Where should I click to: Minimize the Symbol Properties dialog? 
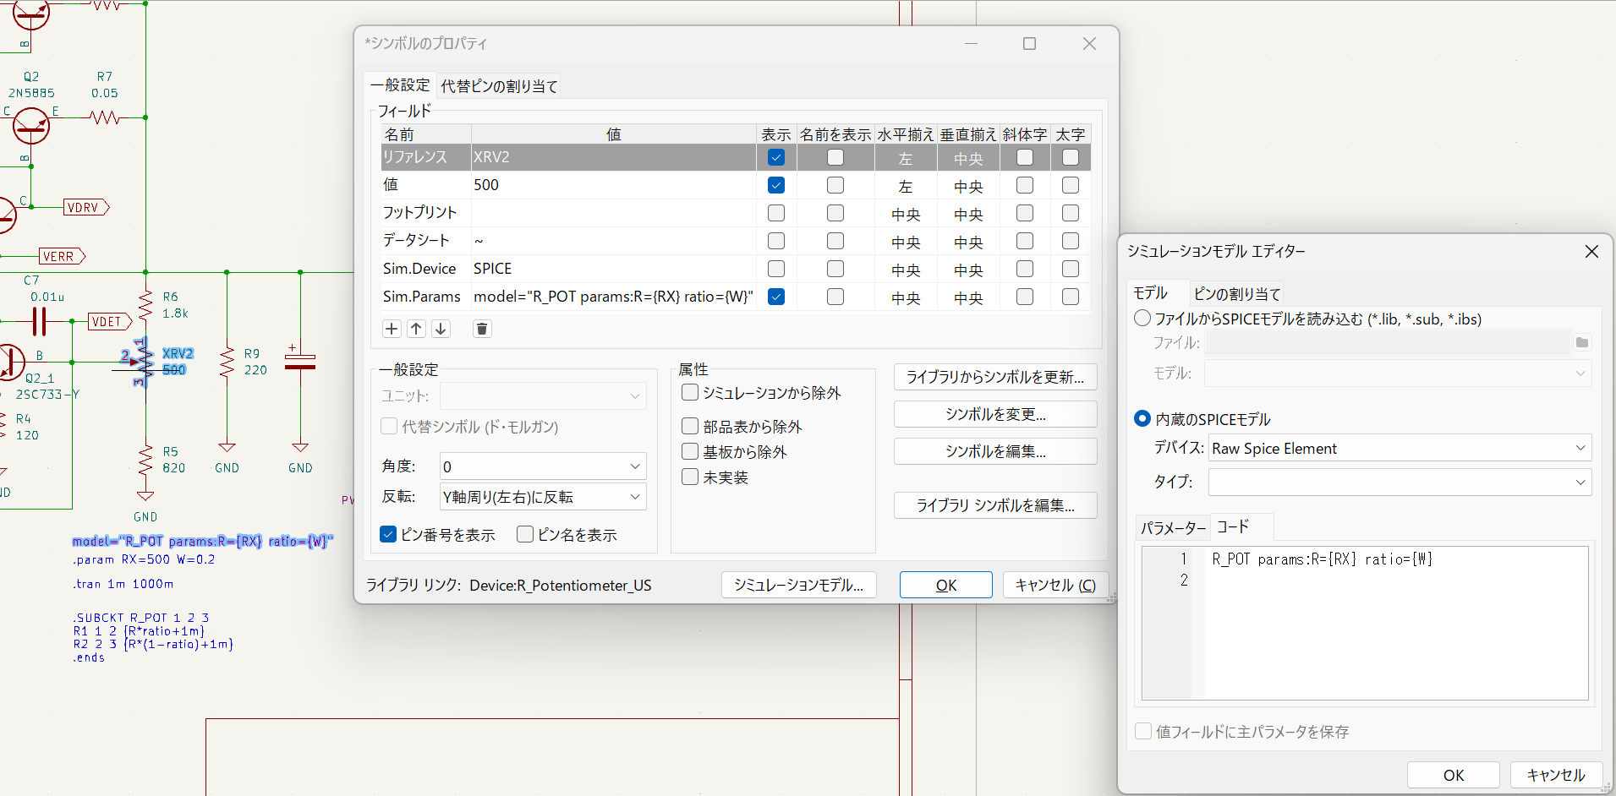click(x=971, y=43)
